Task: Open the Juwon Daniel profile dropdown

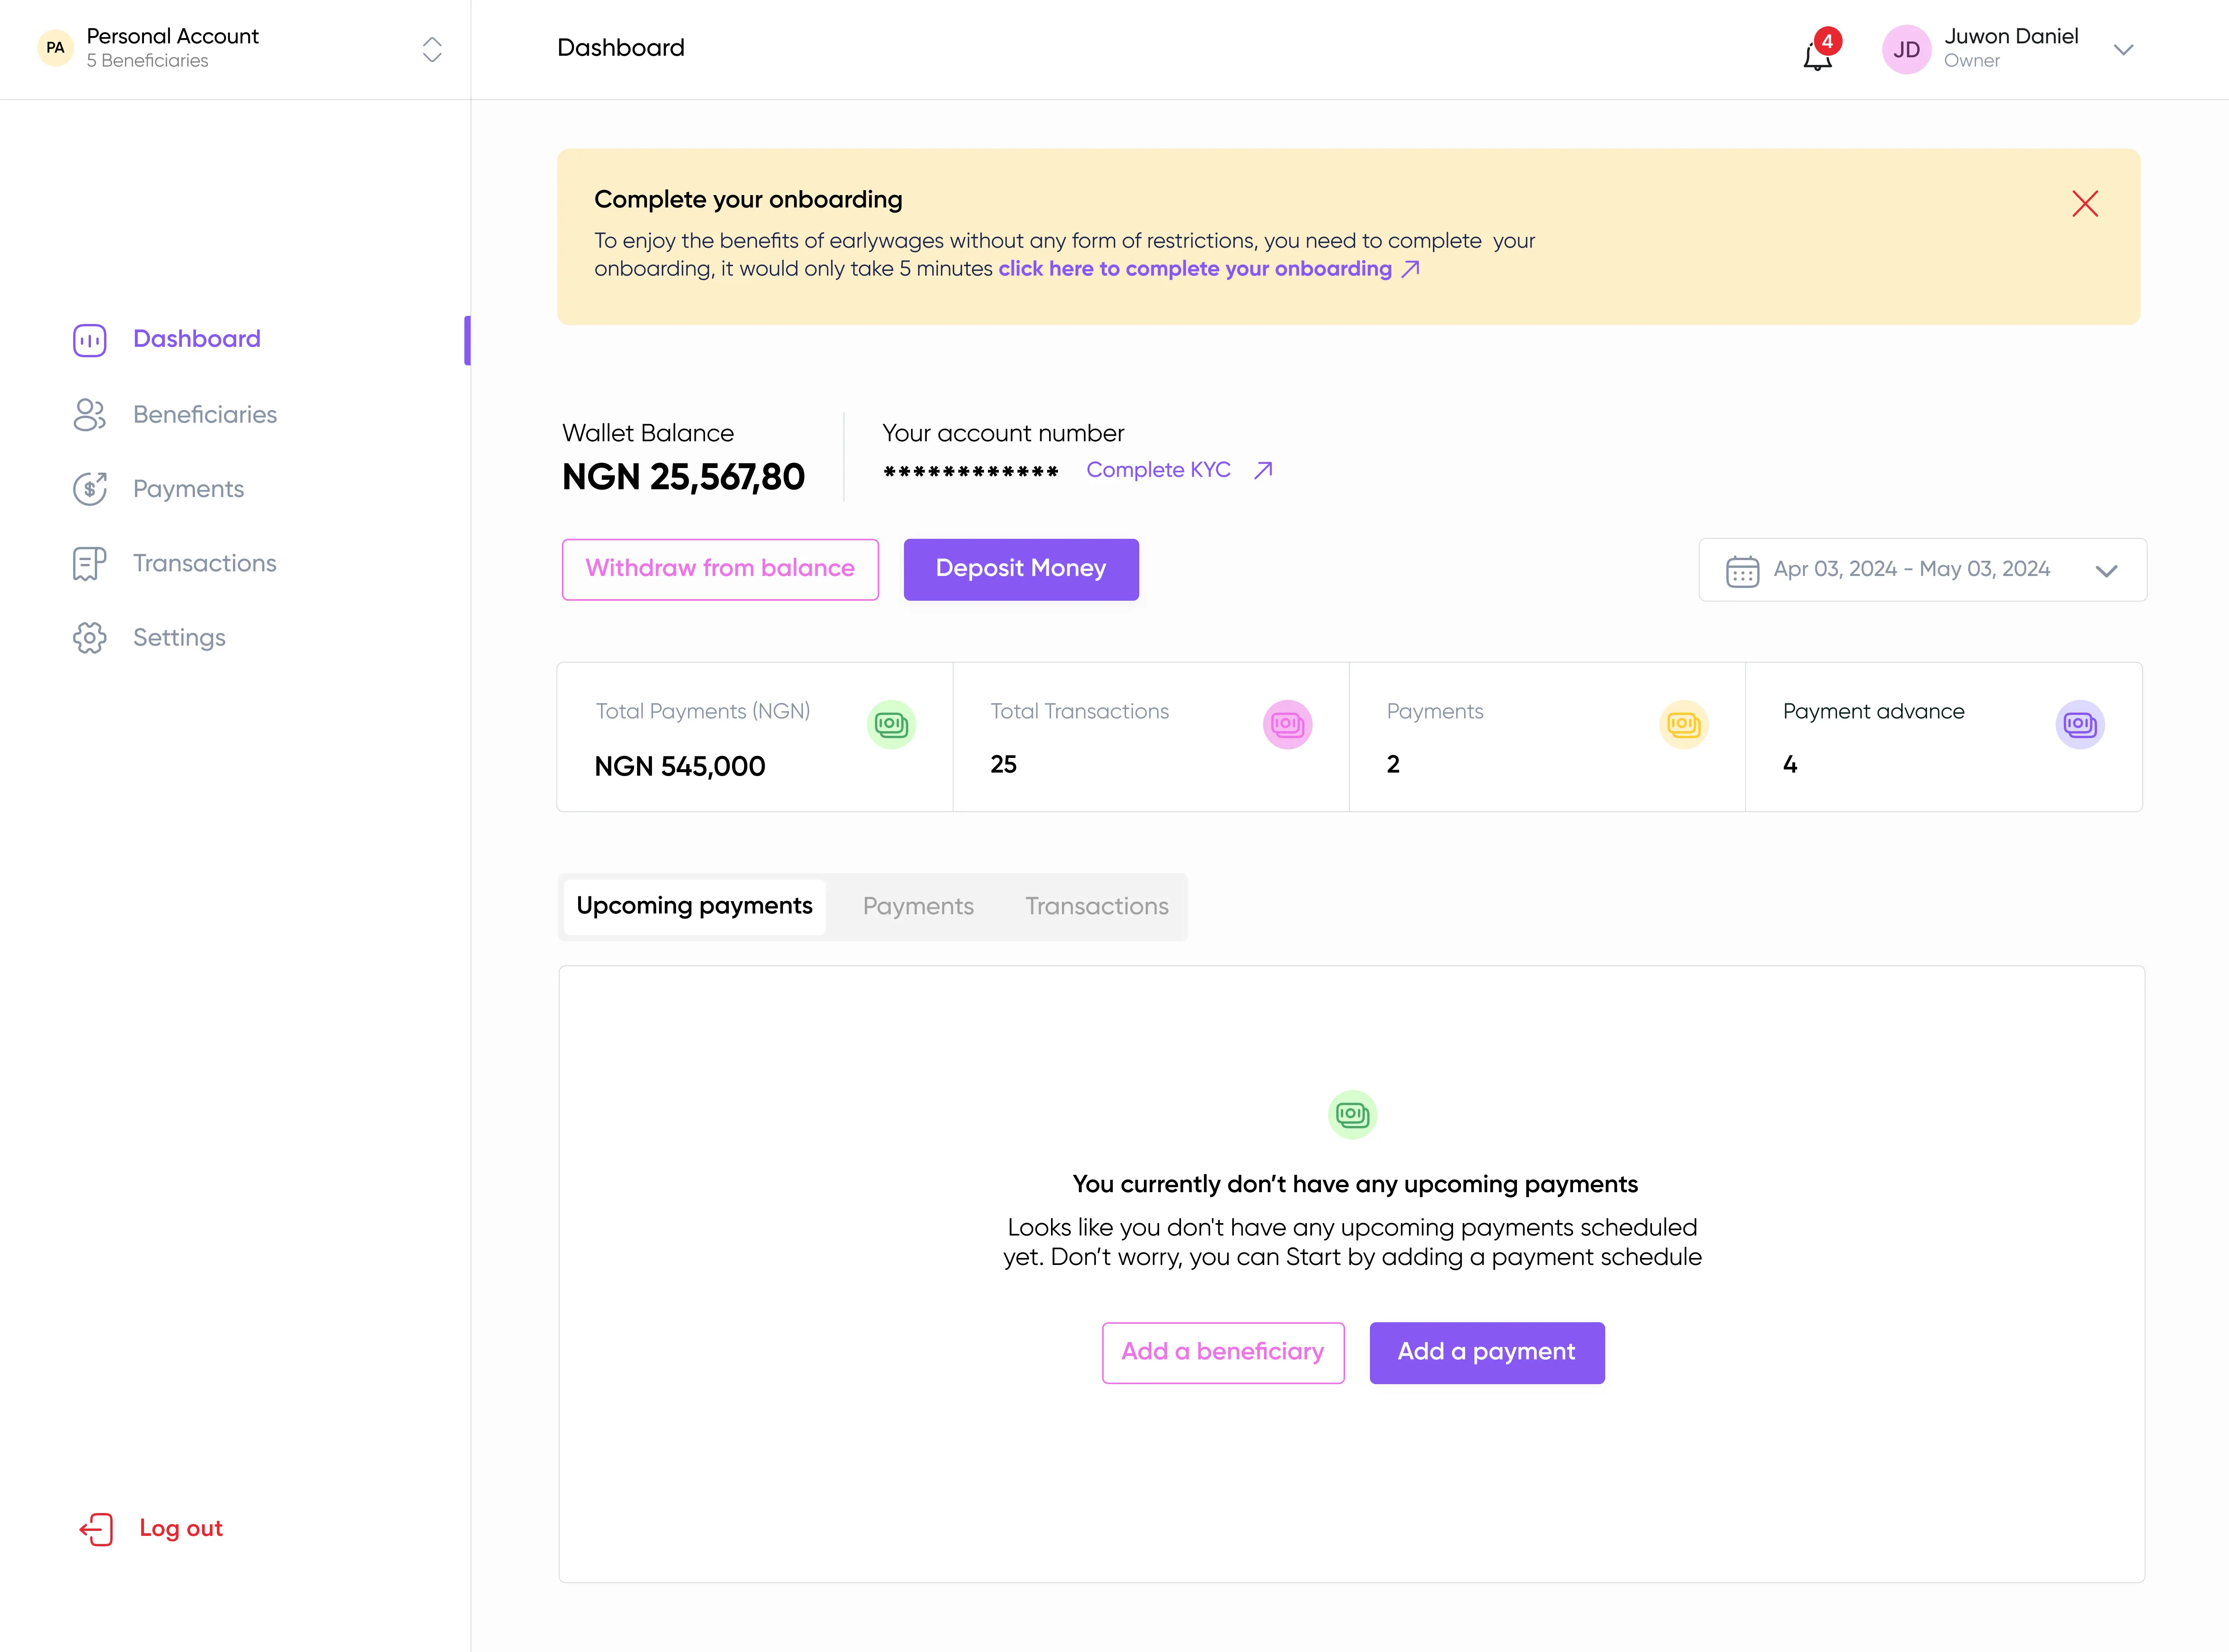Action: pos(2124,49)
